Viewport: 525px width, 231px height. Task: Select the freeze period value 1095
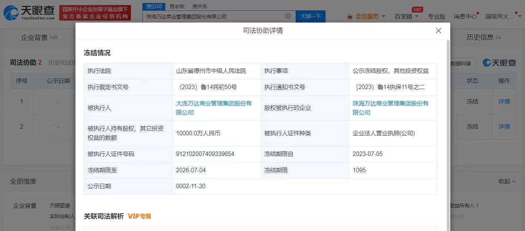(359, 170)
